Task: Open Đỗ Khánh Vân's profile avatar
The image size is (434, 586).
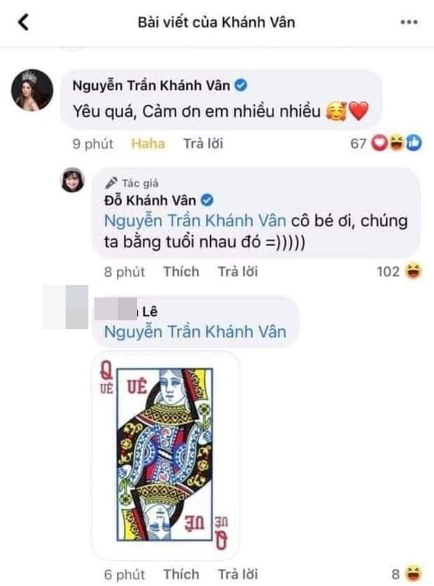Action: [73, 180]
